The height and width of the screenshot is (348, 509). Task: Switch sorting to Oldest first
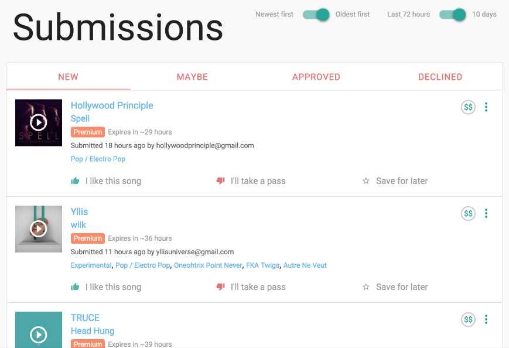[316, 14]
